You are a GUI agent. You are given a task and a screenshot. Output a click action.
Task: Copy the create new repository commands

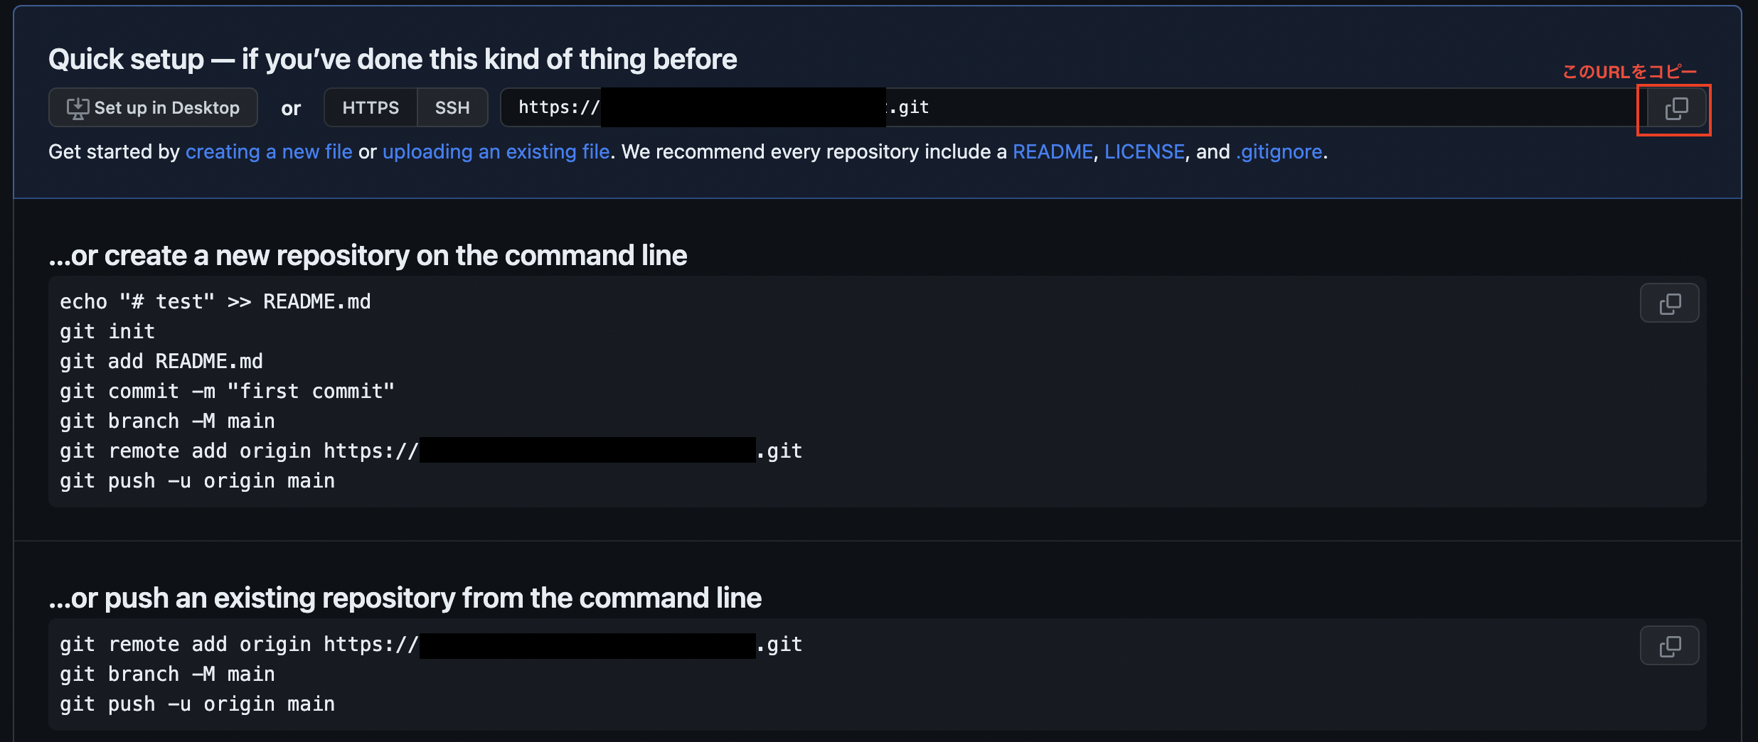click(x=1669, y=303)
